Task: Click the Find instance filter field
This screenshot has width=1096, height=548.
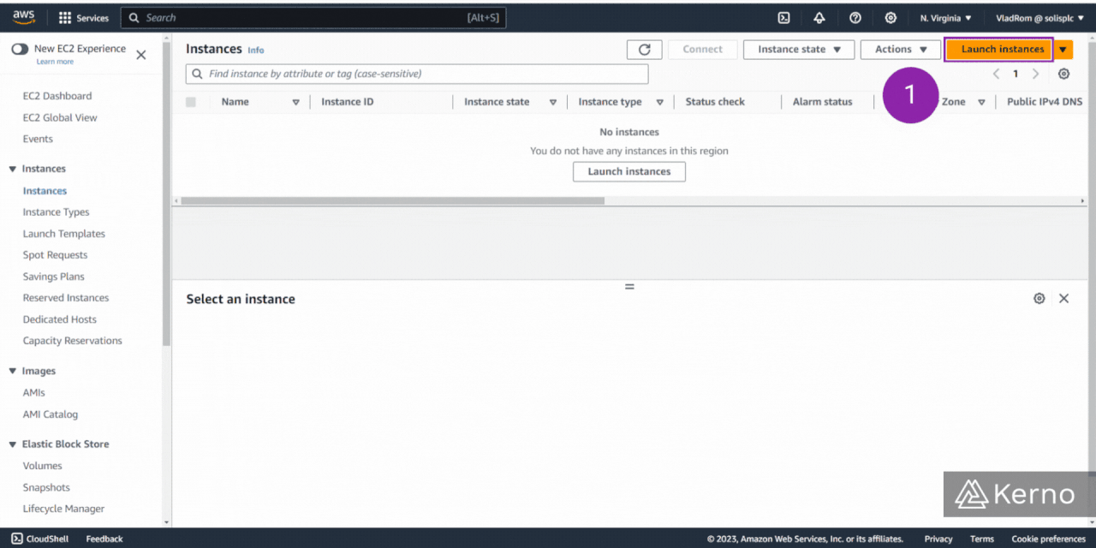Action: [x=417, y=74]
